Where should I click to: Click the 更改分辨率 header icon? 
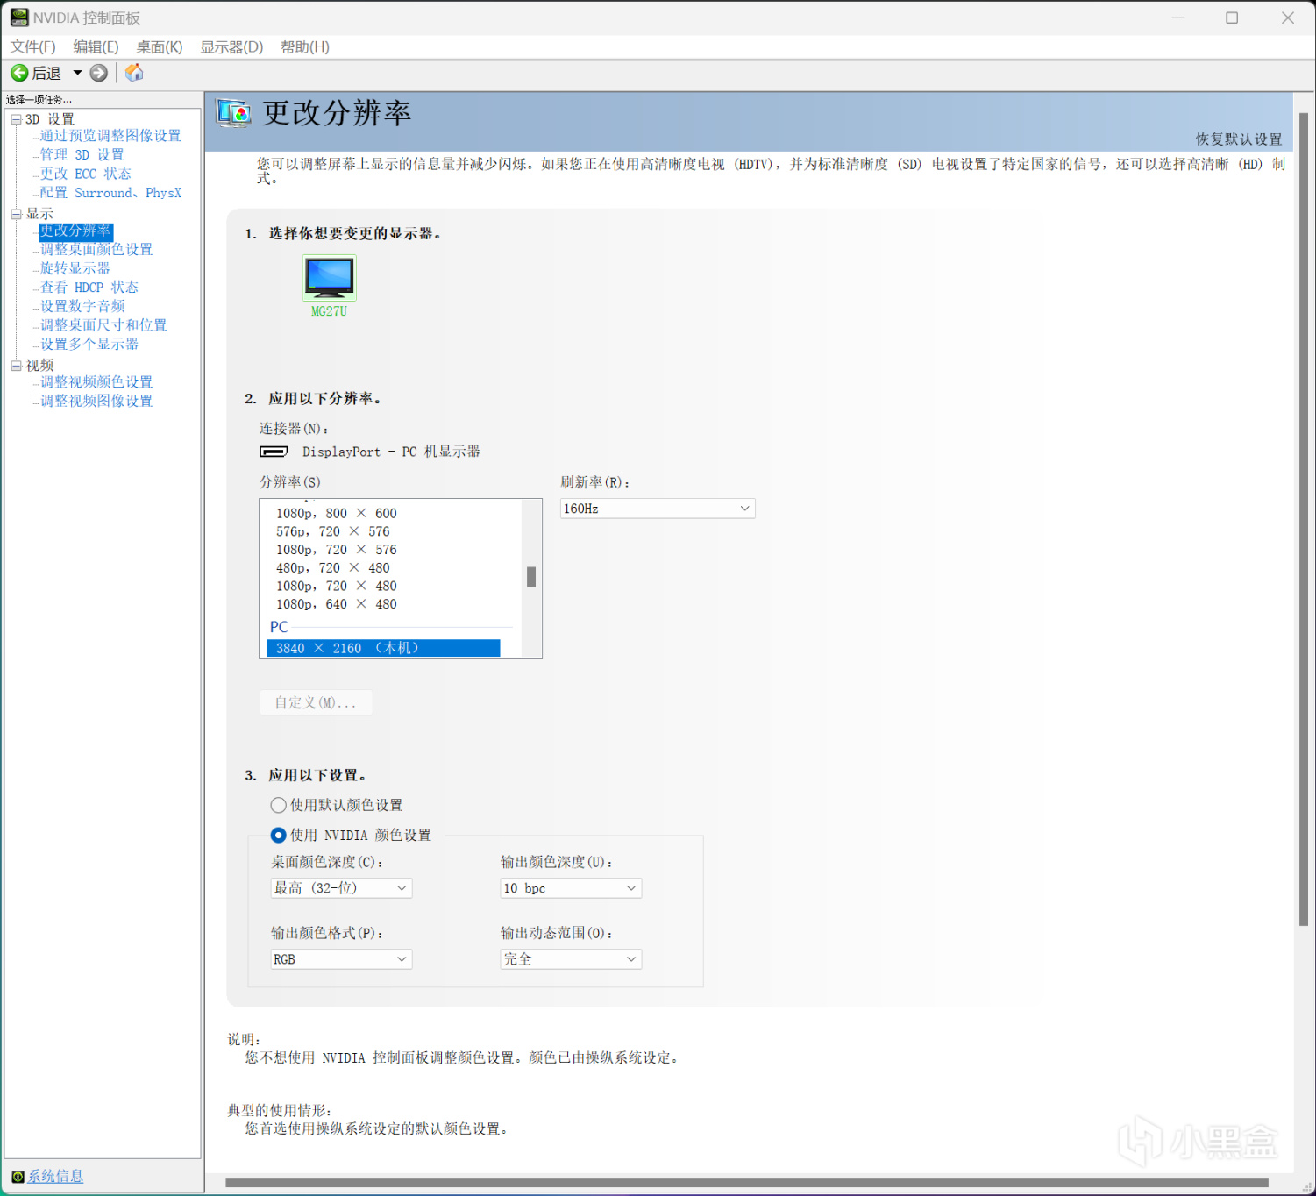coord(234,113)
